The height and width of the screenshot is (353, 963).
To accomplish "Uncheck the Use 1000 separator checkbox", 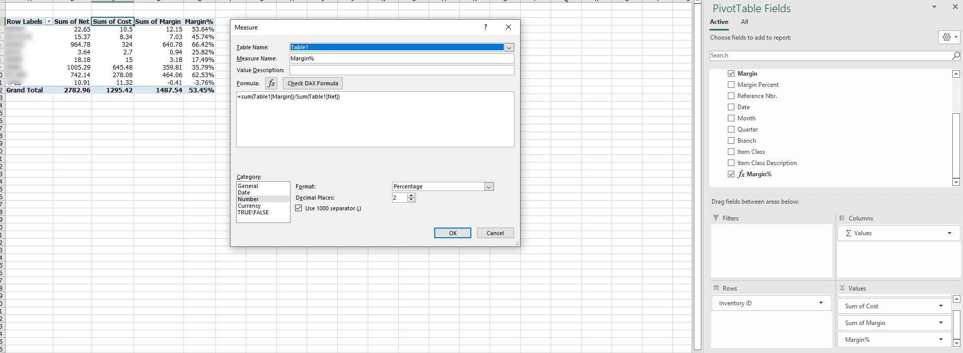I will [299, 208].
